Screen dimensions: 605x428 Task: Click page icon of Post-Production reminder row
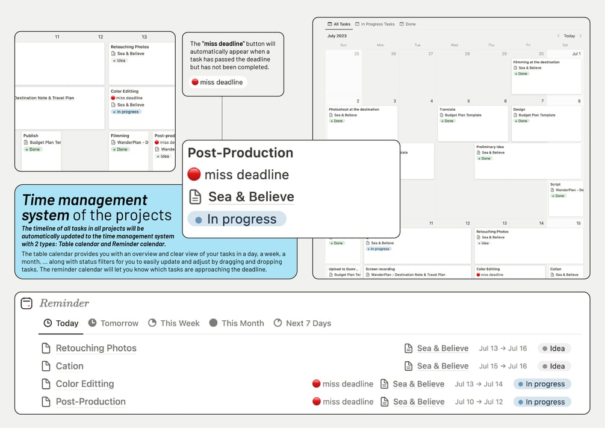(x=46, y=402)
